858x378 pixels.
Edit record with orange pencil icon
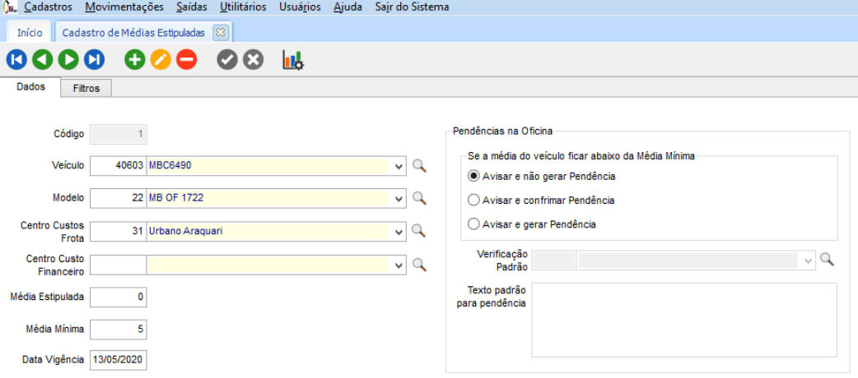161,59
